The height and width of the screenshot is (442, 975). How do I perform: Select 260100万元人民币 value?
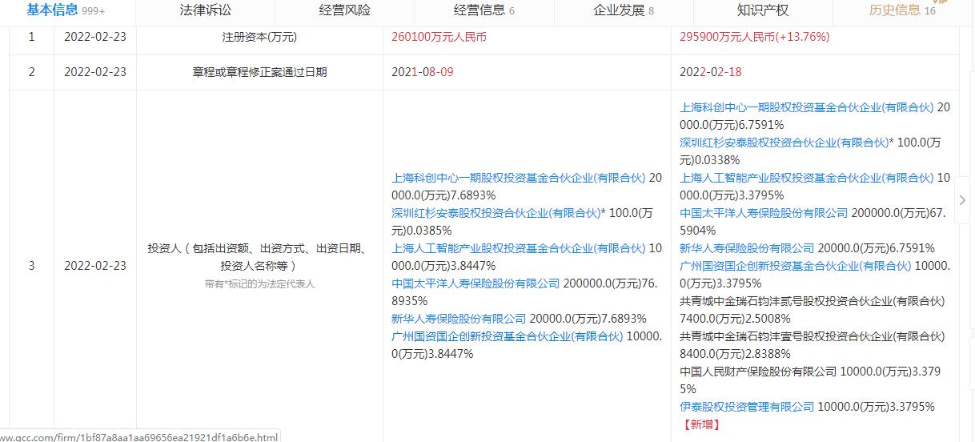439,37
